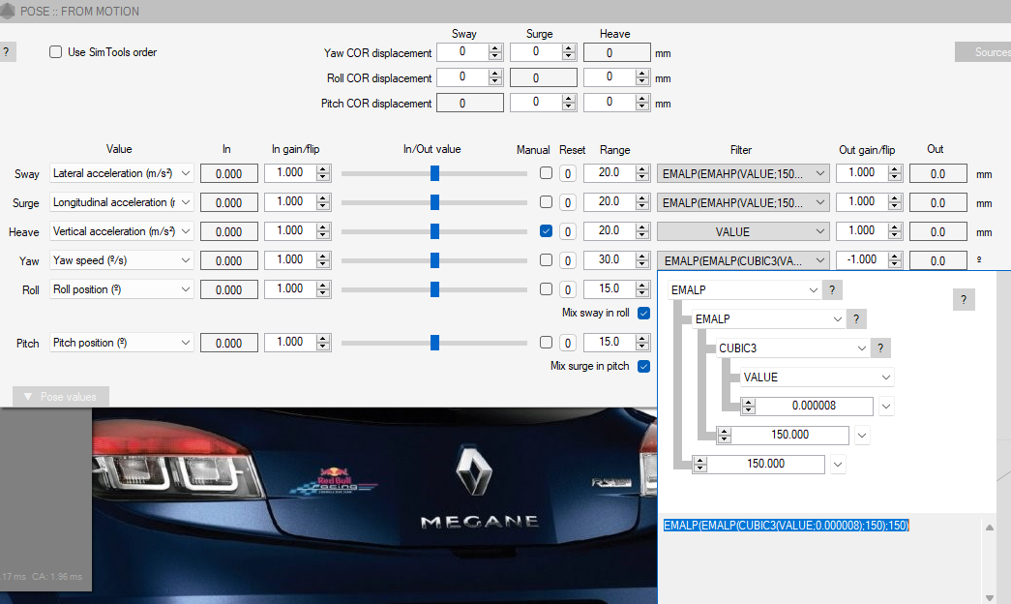The height and width of the screenshot is (604, 1011).
Task: Click the Pitch In/Out value slider handle
Action: [x=434, y=342]
